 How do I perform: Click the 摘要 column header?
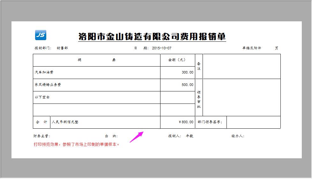pyautogui.click(x=96, y=60)
